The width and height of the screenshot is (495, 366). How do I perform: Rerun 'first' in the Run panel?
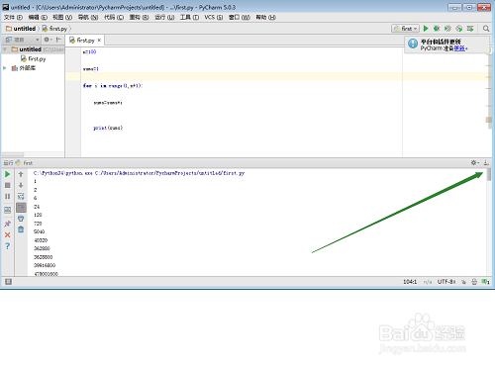point(7,174)
